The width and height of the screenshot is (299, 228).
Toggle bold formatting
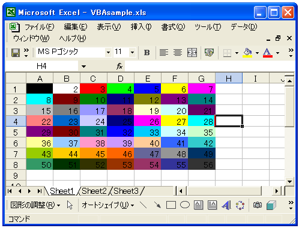[147, 53]
